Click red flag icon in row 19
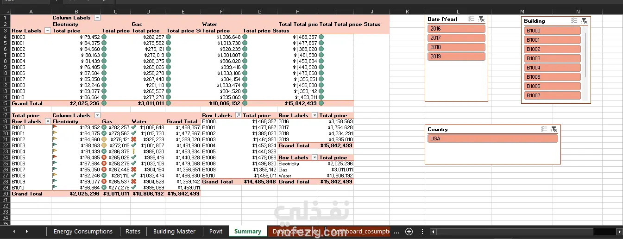The height and width of the screenshot is (239, 623). pos(55,127)
